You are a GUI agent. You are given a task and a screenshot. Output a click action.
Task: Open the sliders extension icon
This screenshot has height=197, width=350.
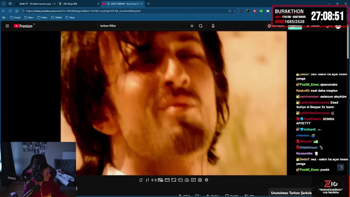pos(241,11)
